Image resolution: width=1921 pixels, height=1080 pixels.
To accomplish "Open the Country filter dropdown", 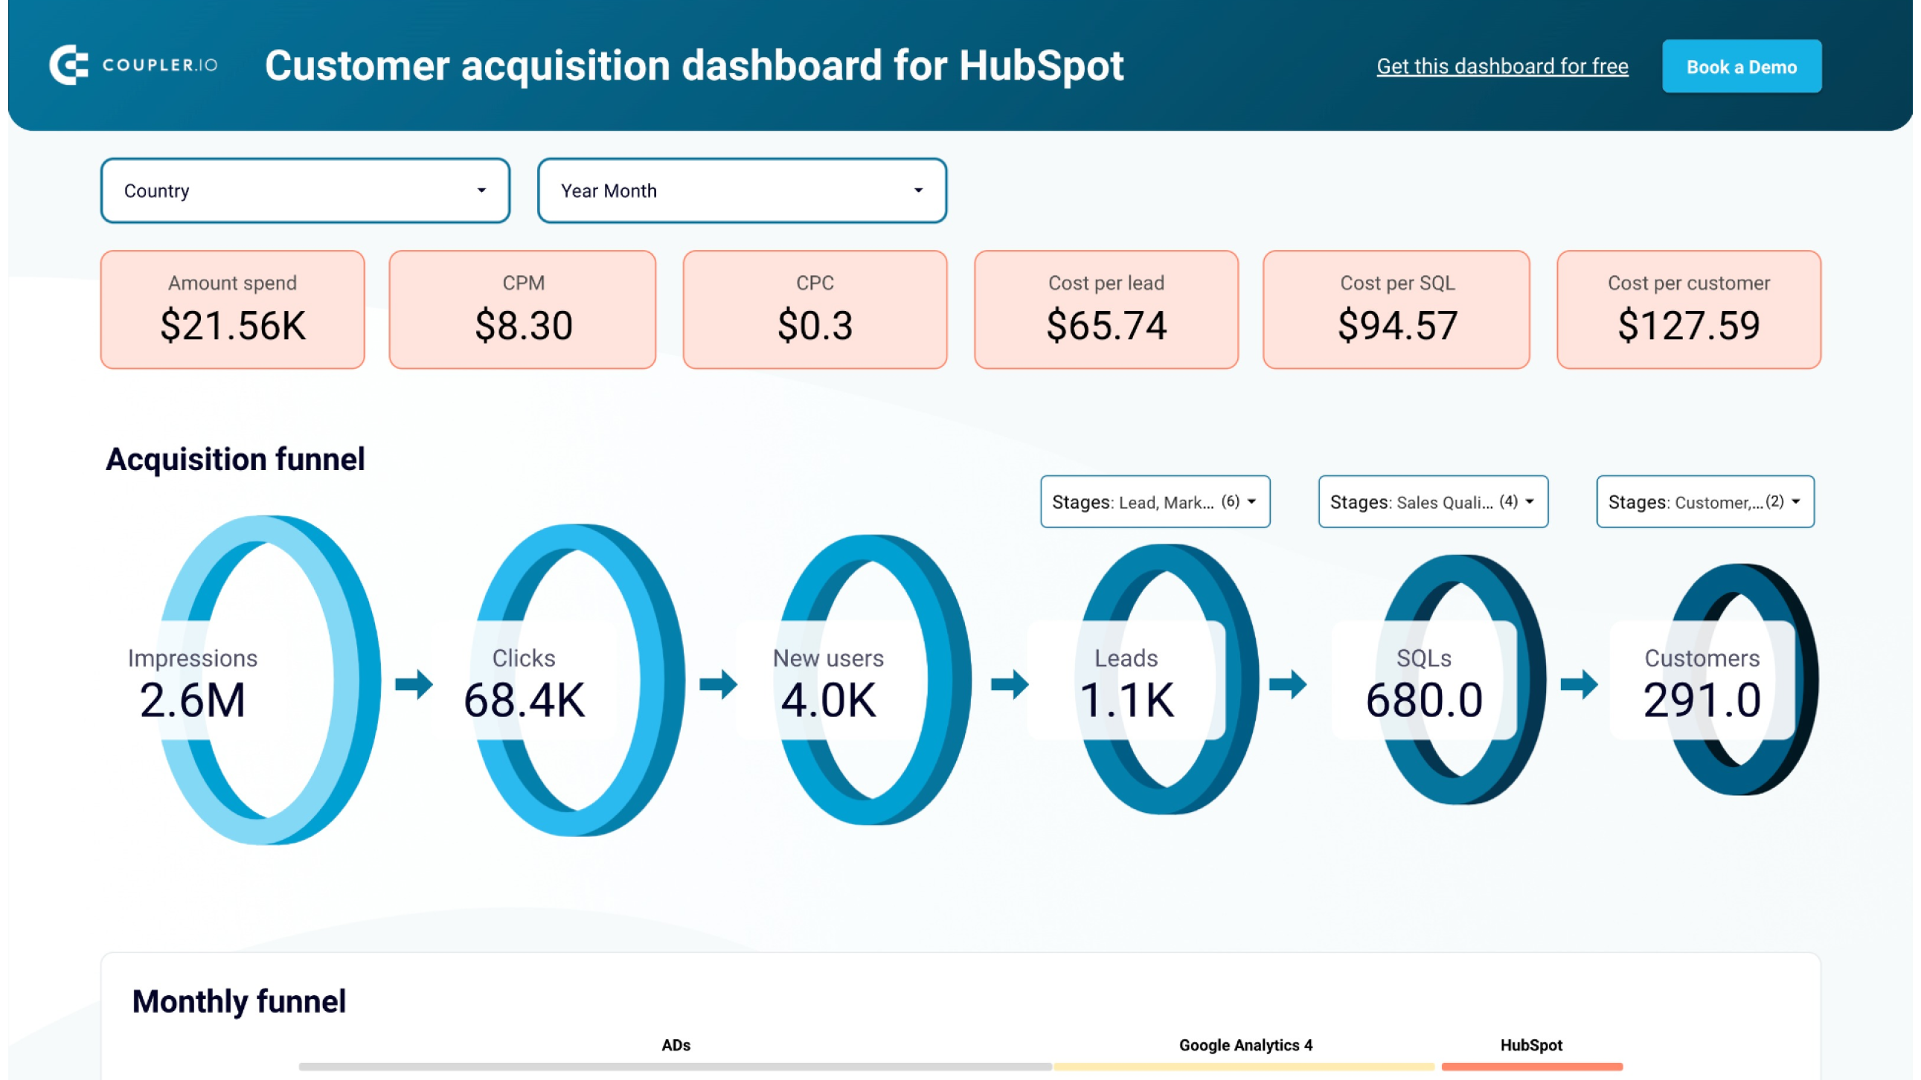I will click(305, 191).
